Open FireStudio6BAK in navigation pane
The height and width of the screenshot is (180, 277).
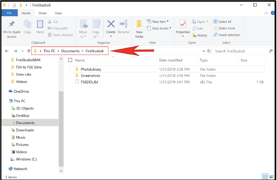(28, 60)
